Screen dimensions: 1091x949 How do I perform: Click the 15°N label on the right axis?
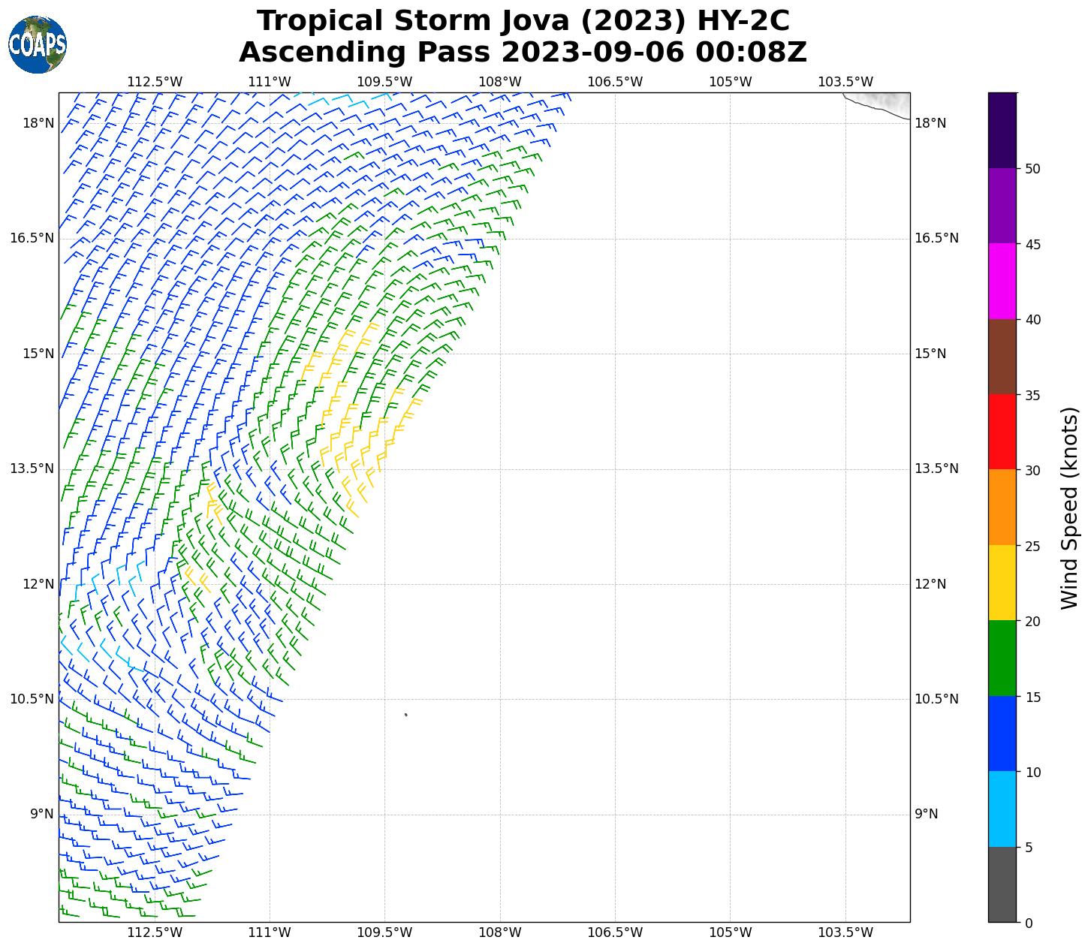coord(930,354)
